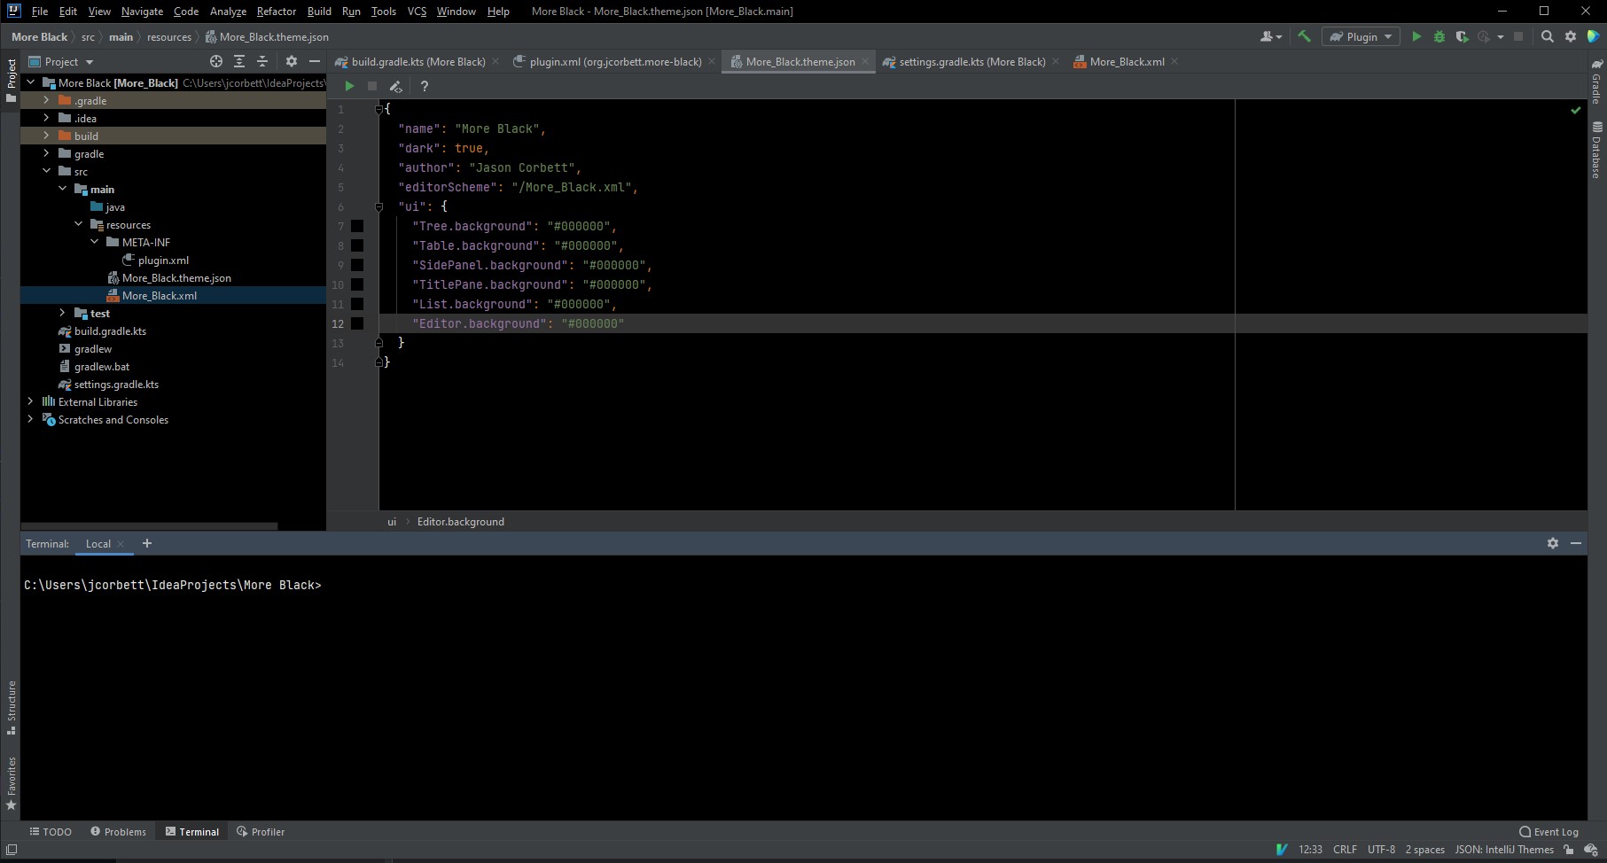Hide the Project panel with the minimize icon
1607x863 pixels.
[x=315, y=61]
